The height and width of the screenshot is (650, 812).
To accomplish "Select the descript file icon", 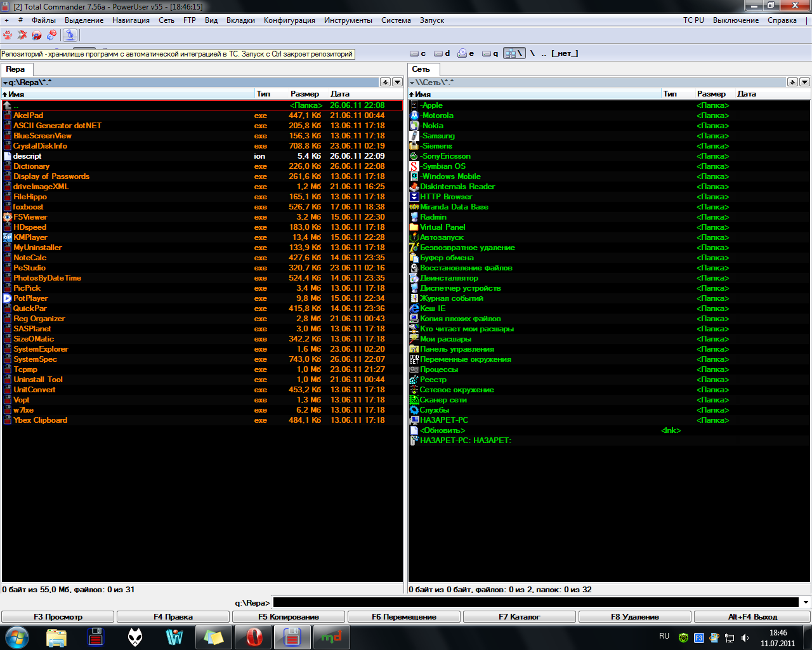I will click(8, 156).
